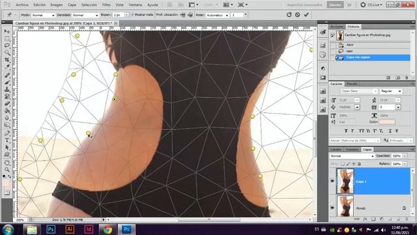
Task: Toggle faux bold text style
Action: coord(346,131)
